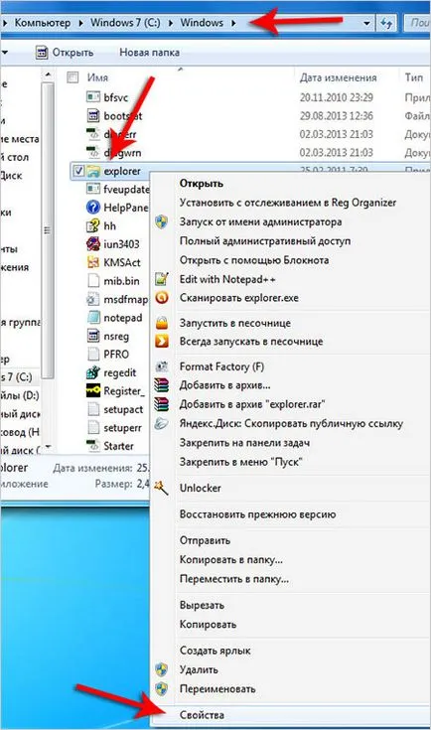Click the mib.bin file icon
431x730 pixels.
coord(93,281)
